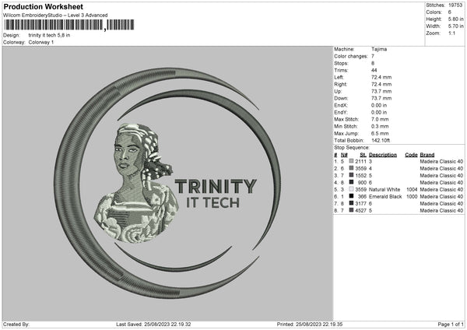Screen dimensions: 467x330
Task: Click the Machine value Tajima
Action: coord(379,49)
